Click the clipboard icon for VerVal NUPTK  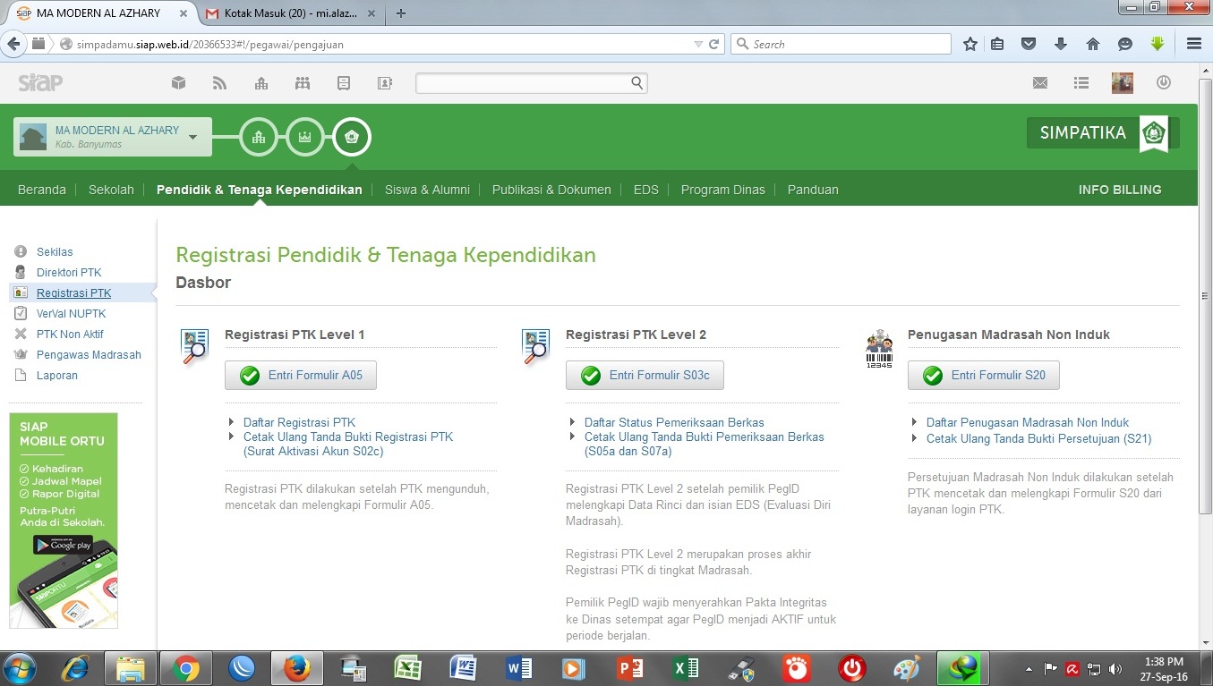20,313
